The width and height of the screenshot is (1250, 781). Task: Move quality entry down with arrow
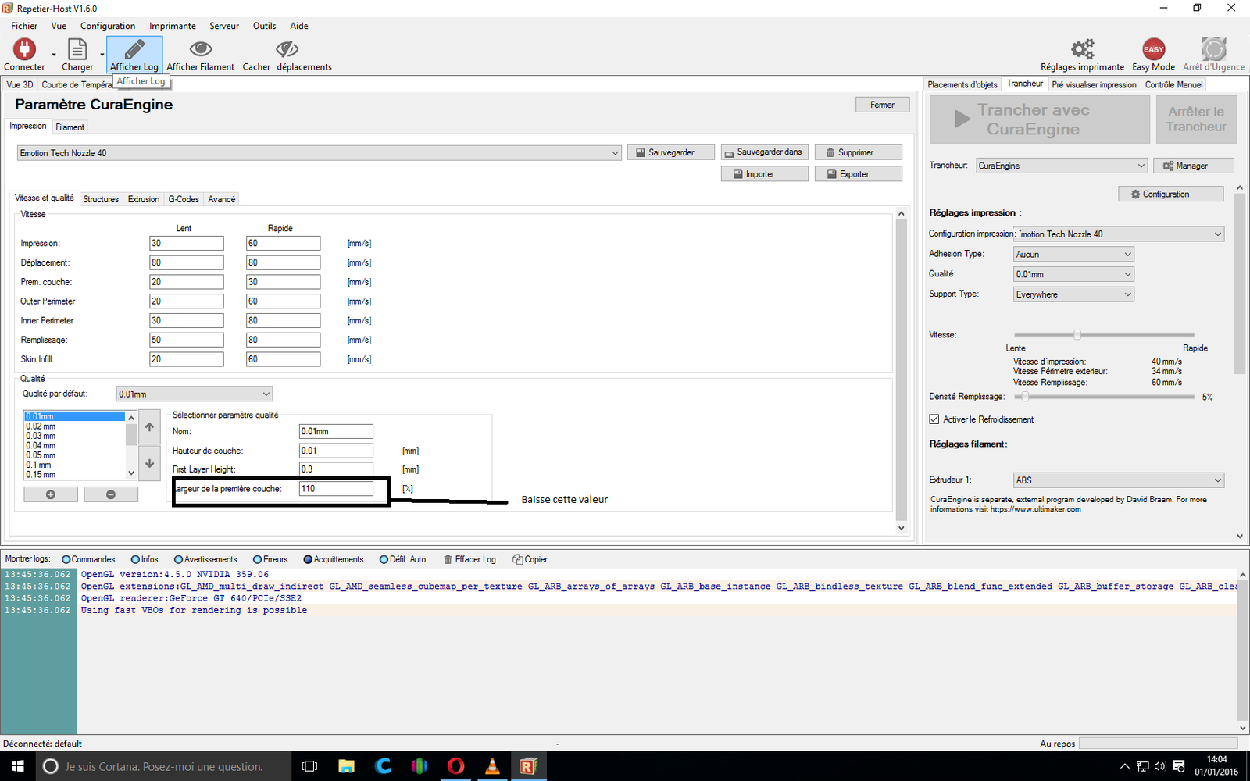coord(149,463)
